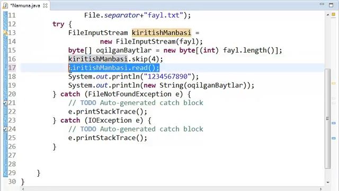Click the warning marker on line 13
Image resolution: width=339 pixels, height=191 pixels.
click(x=5, y=33)
